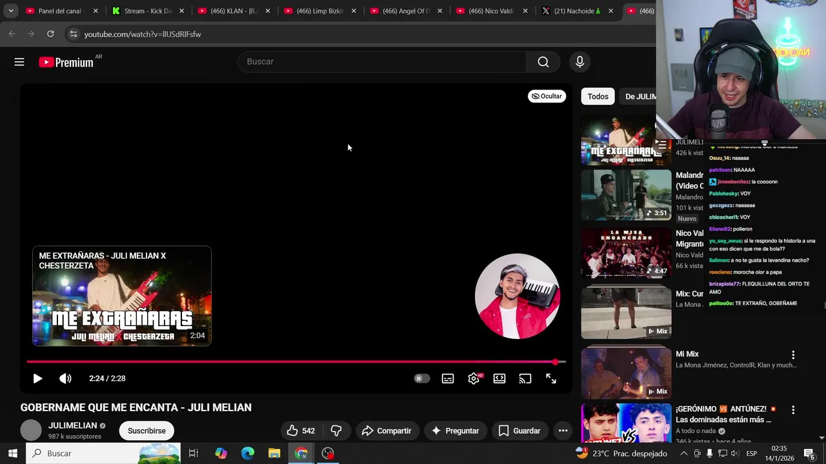The width and height of the screenshot is (826, 464).
Task: Open options for Gerónimo vs Antúnez video
Action: point(793,409)
